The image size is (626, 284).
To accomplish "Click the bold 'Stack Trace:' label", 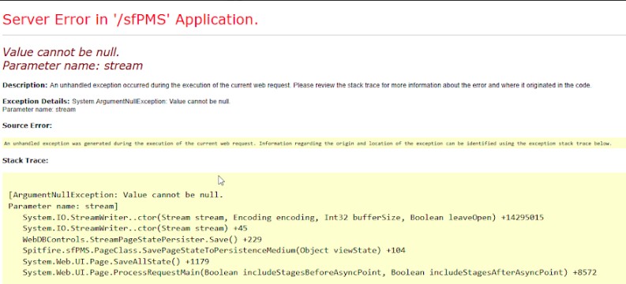I will click(25, 160).
